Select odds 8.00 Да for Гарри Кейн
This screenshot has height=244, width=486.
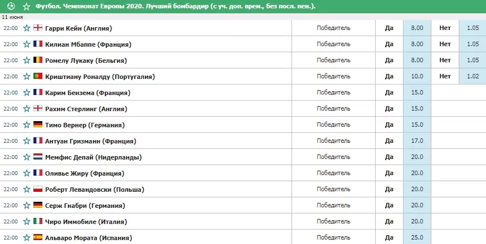[417, 28]
